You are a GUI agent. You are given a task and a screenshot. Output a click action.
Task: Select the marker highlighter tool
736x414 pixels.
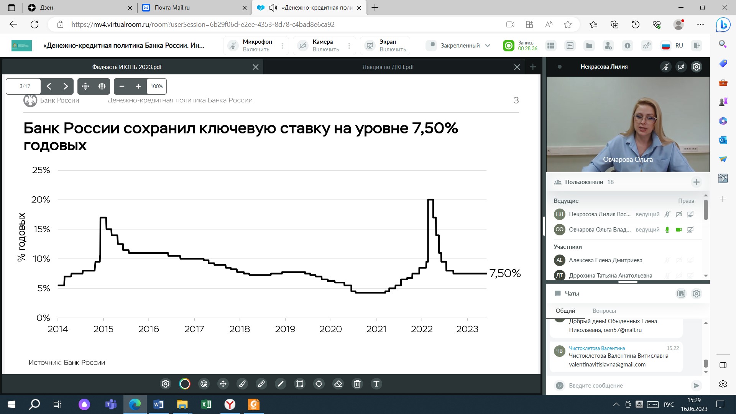(261, 384)
